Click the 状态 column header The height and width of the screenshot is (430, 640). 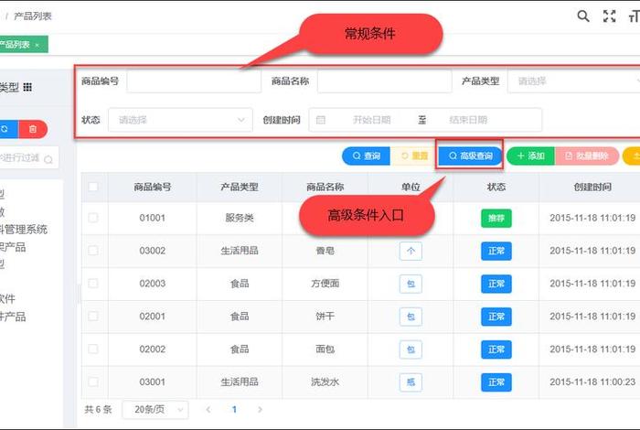(x=496, y=187)
